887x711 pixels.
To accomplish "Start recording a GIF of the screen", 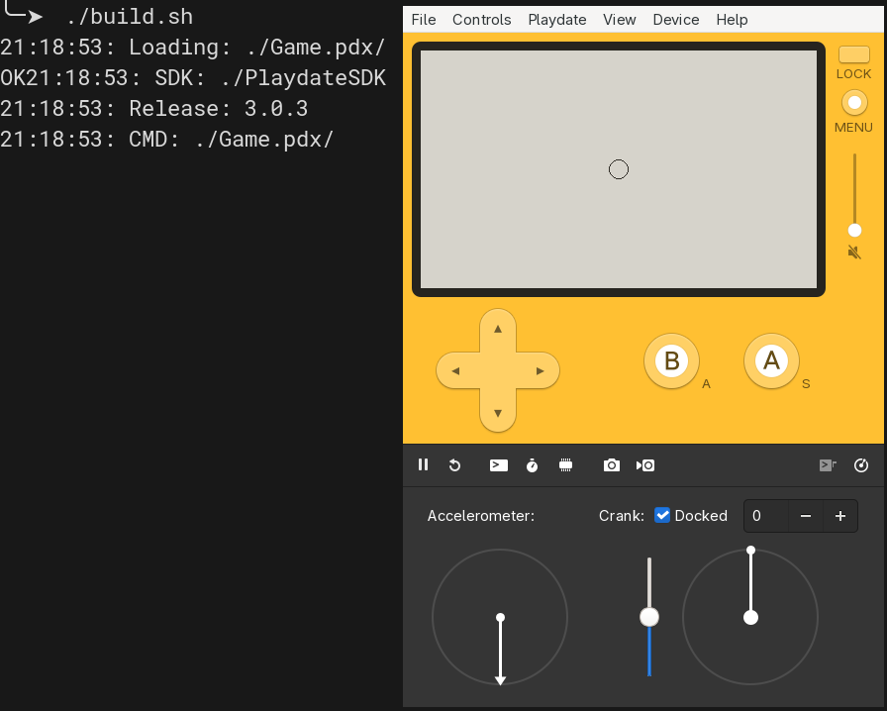I will [644, 465].
